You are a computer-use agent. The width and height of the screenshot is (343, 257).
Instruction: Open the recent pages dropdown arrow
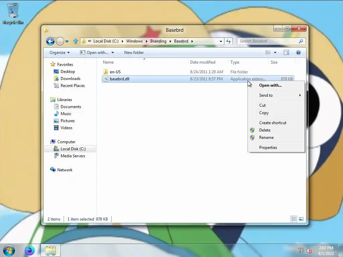click(67, 41)
